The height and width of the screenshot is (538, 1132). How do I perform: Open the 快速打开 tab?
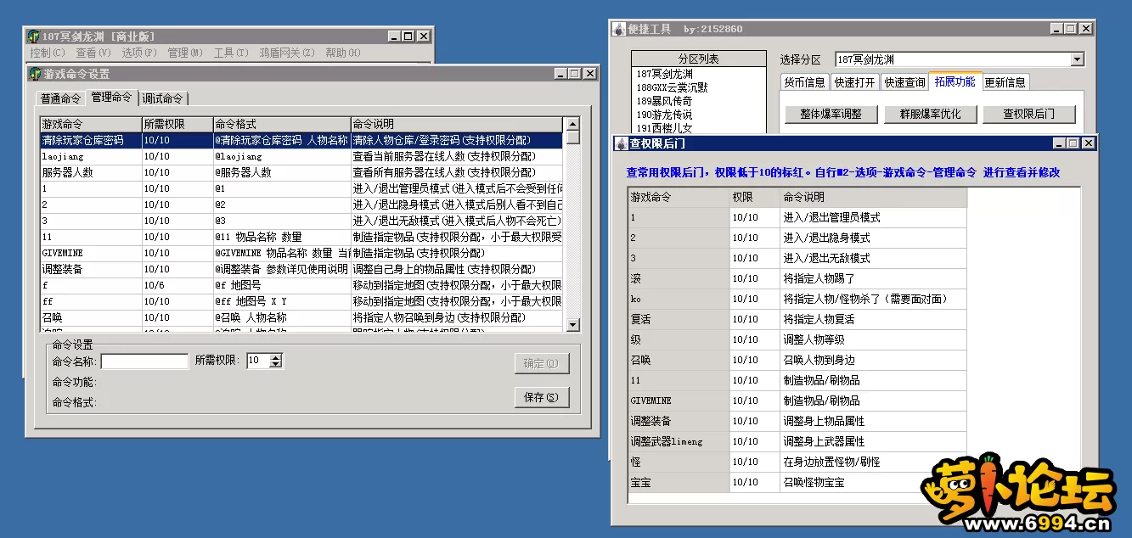click(854, 82)
